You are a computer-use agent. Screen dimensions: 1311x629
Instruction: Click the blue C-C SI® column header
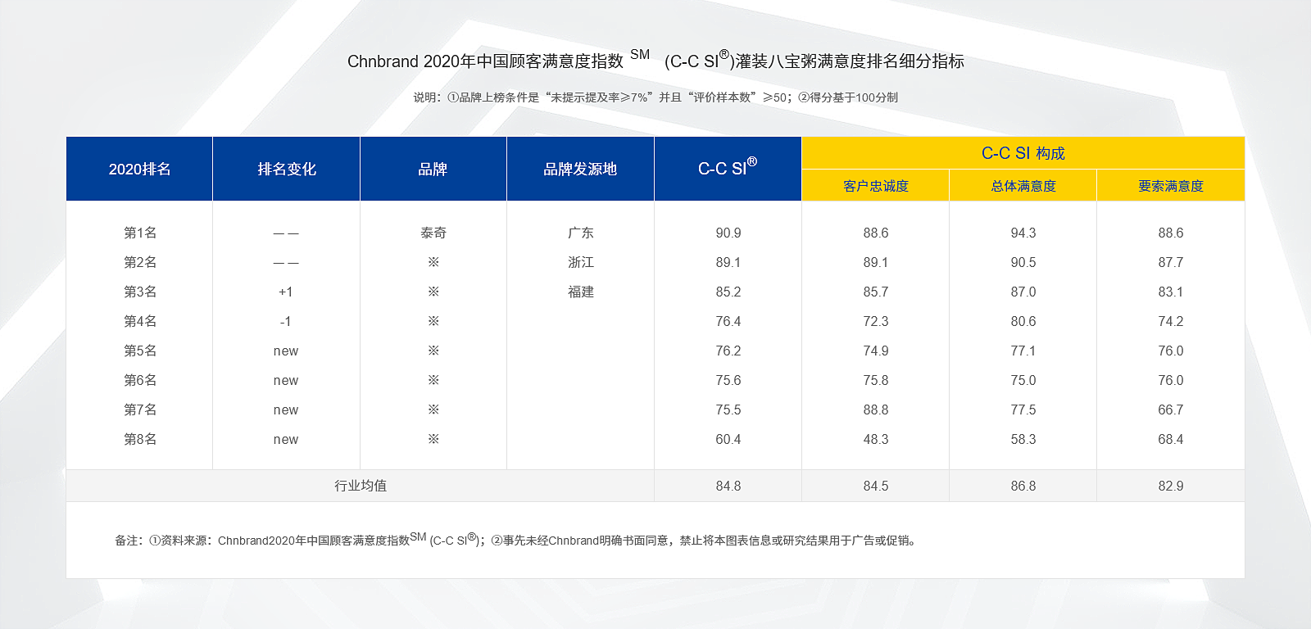tap(727, 169)
